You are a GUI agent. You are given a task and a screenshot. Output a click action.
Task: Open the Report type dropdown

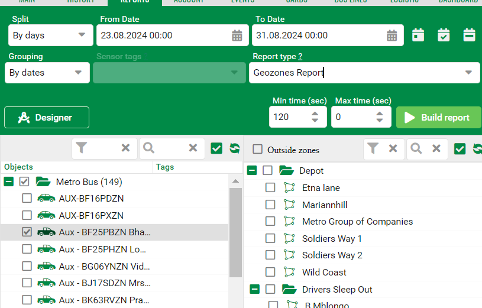pyautogui.click(x=363, y=73)
